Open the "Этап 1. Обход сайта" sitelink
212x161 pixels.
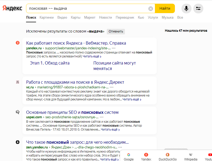click(50, 63)
